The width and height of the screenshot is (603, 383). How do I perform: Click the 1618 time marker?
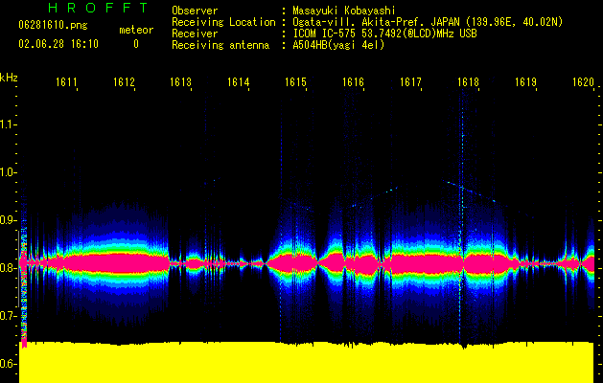point(468,82)
